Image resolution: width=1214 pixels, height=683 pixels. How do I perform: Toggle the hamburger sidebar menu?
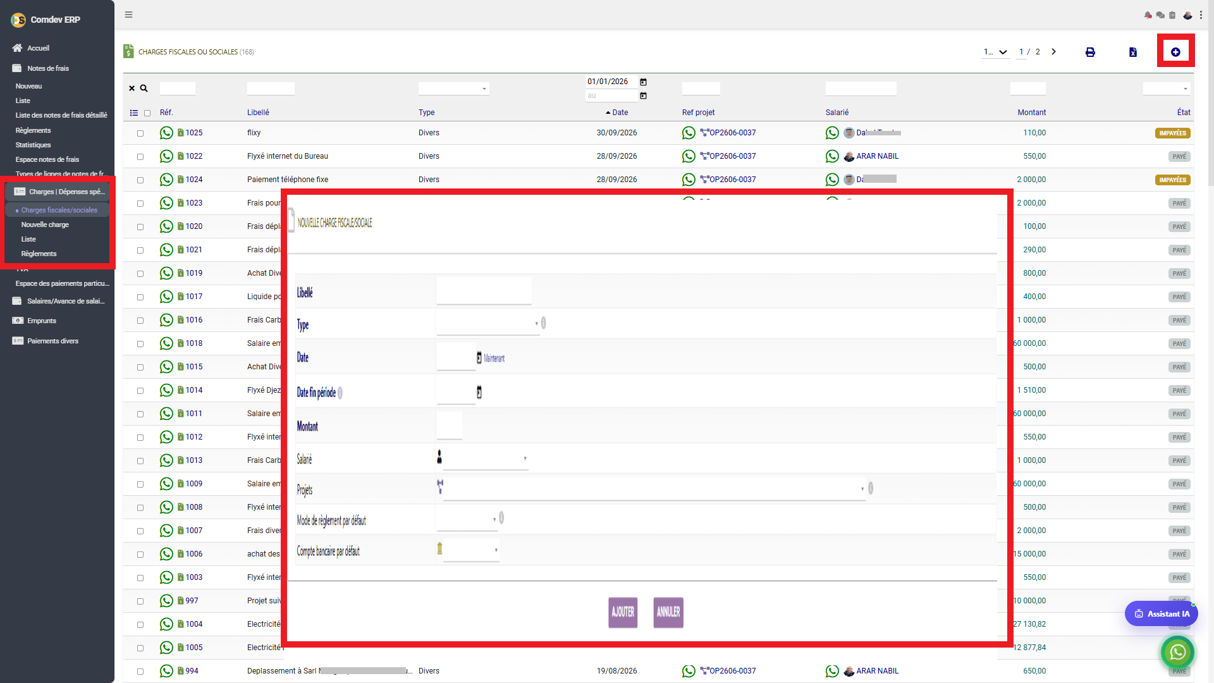click(128, 15)
